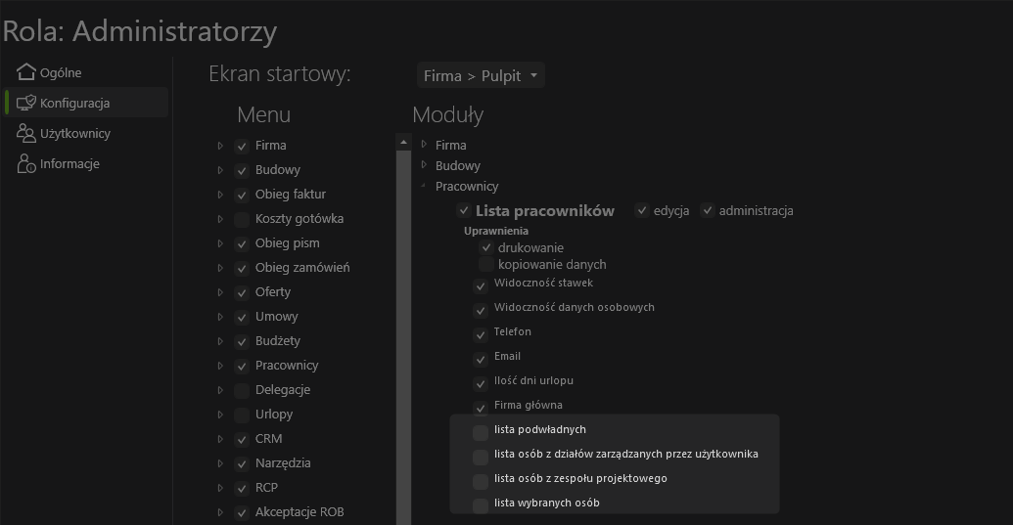Screen dimensions: 1013x525
Task: Enable the Urlopy checkbox
Action: click(x=242, y=416)
